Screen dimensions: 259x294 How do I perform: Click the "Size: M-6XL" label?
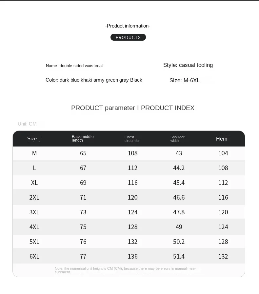click(x=185, y=80)
